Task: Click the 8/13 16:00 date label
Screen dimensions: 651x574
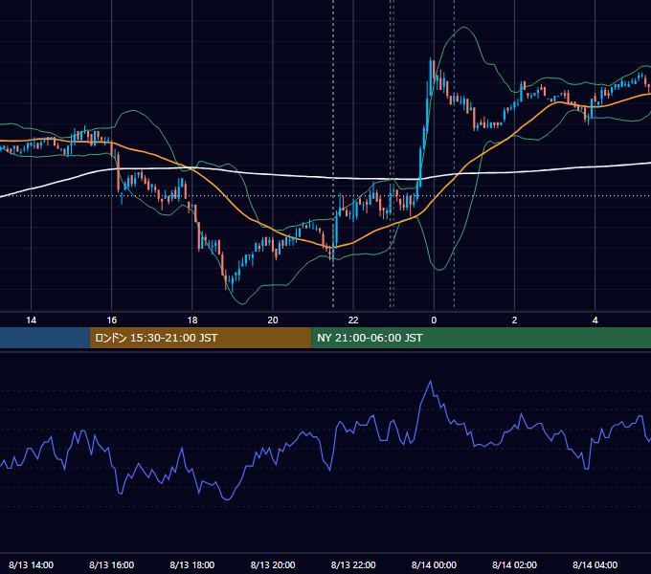Action: pos(112,564)
